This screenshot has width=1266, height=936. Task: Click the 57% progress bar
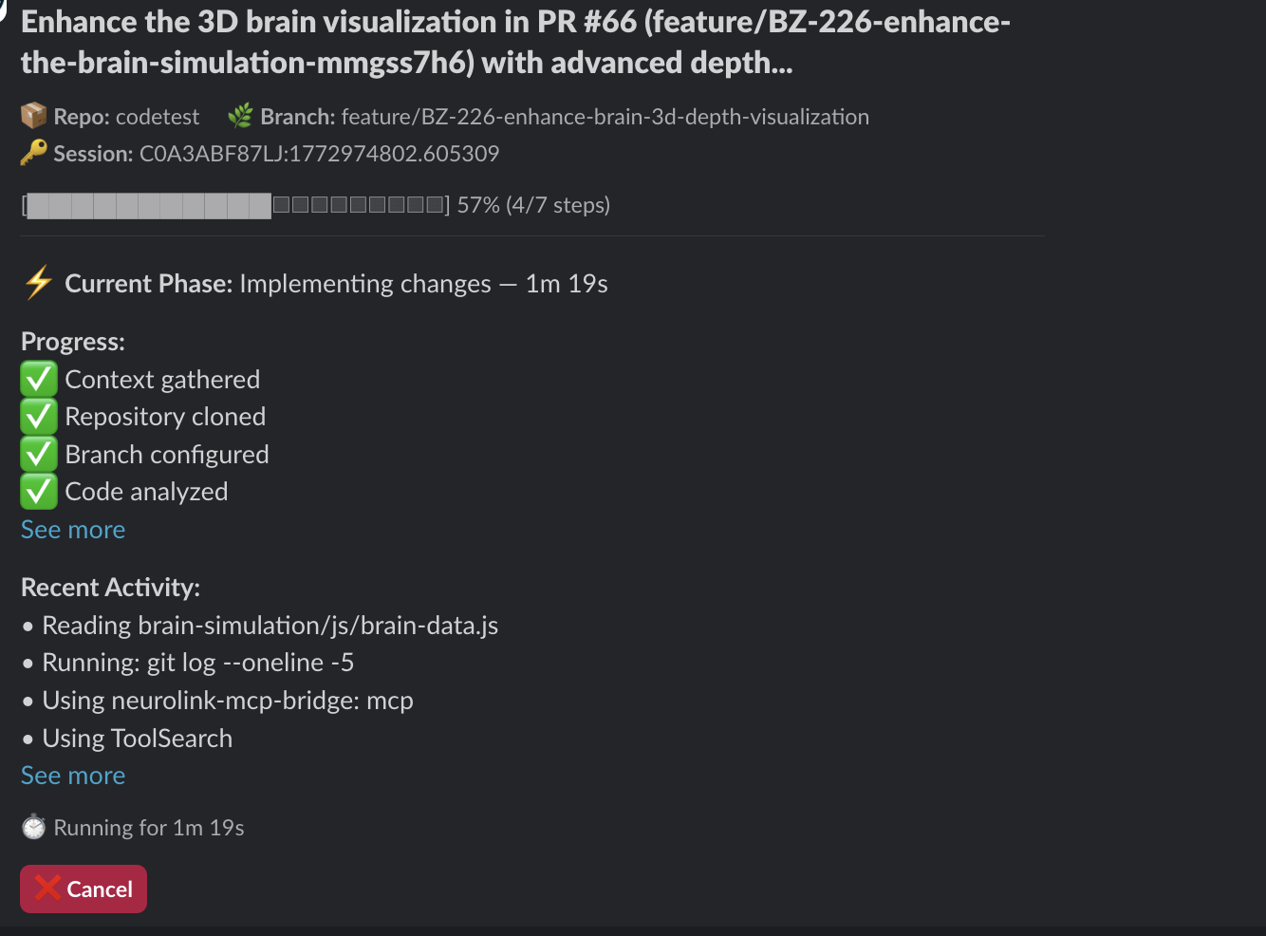tap(237, 205)
